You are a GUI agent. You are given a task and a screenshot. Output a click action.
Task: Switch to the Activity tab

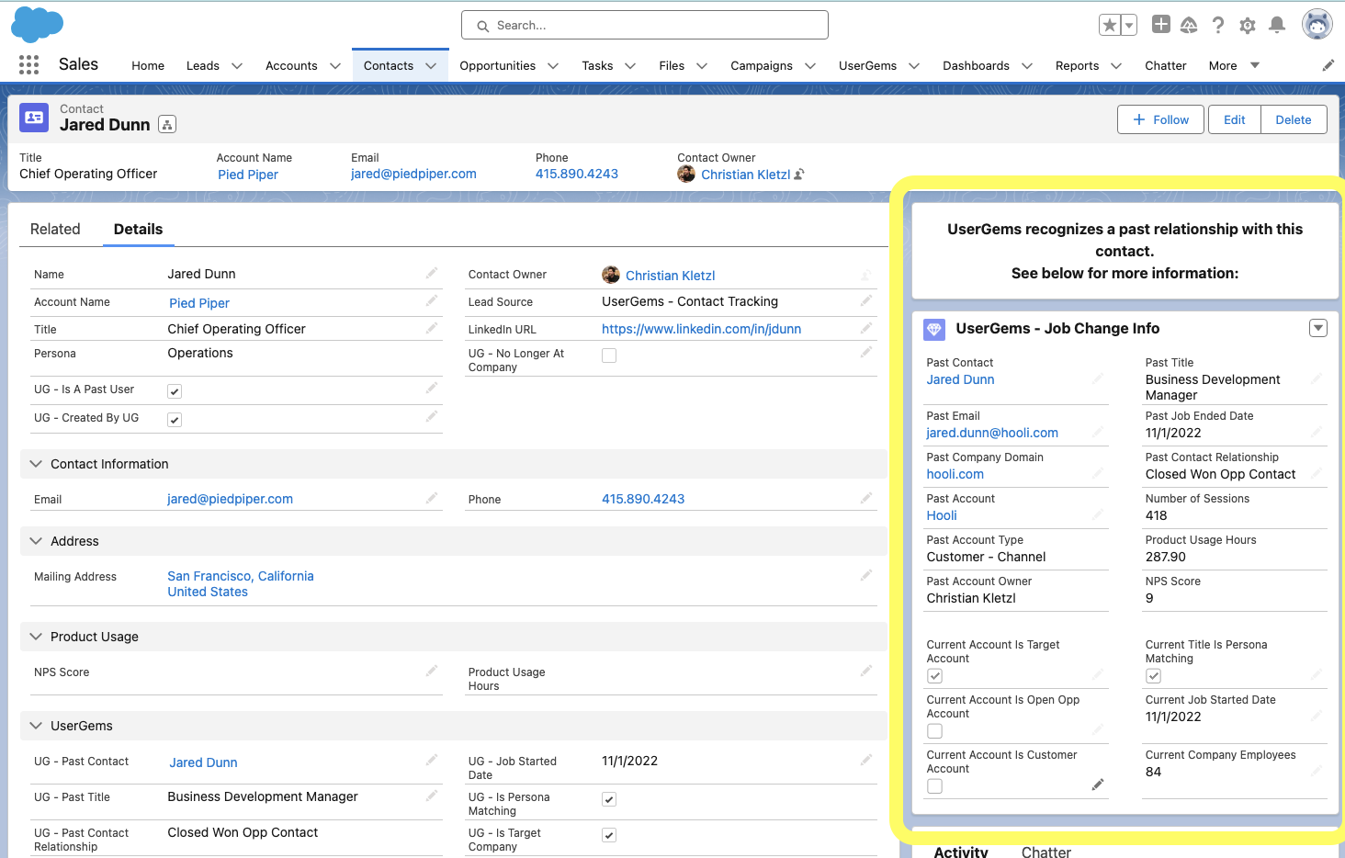tap(961, 852)
